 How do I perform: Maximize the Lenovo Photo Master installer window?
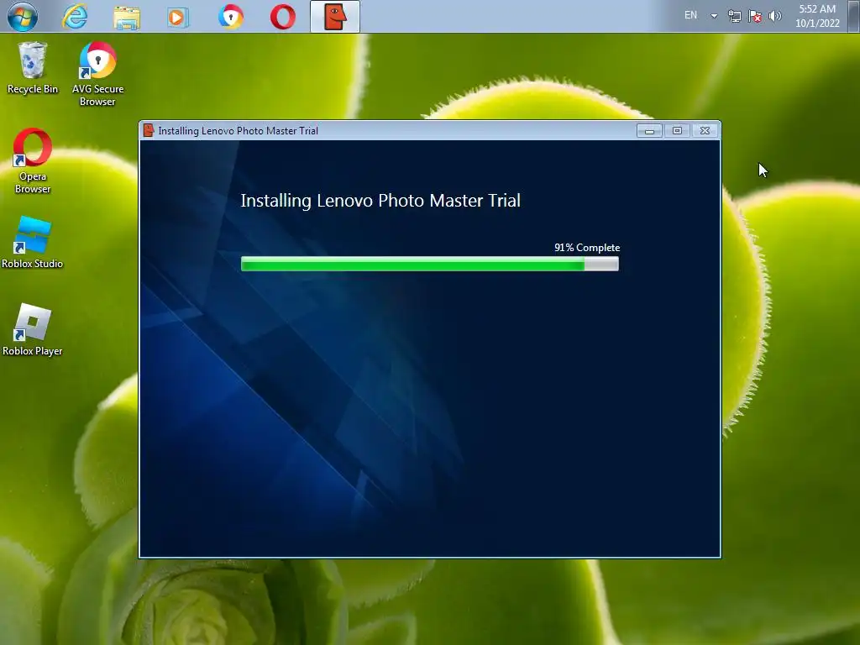[x=678, y=130]
